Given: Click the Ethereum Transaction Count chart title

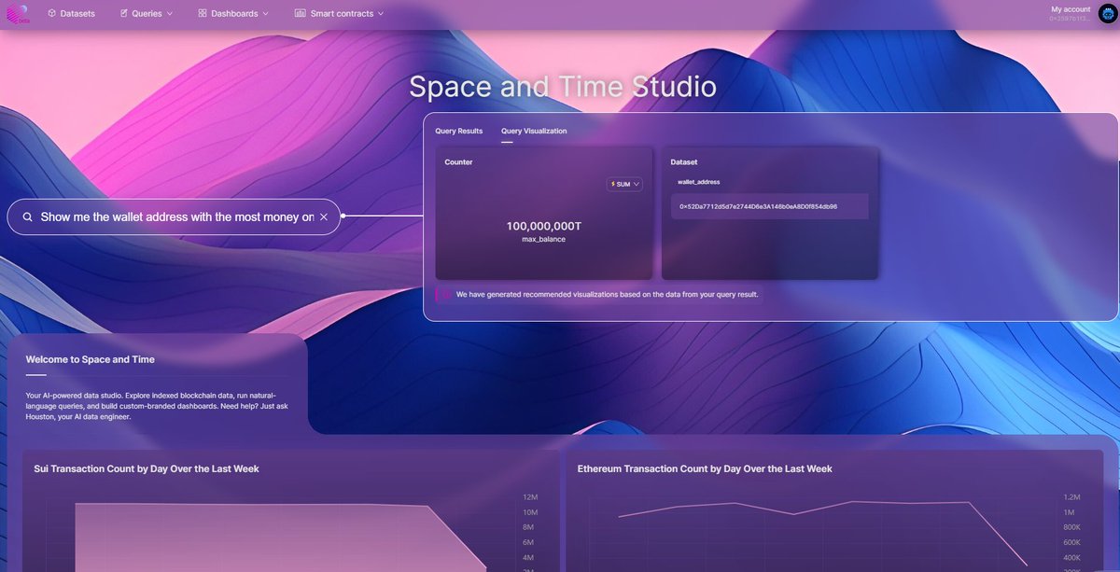Looking at the screenshot, I should (705, 468).
